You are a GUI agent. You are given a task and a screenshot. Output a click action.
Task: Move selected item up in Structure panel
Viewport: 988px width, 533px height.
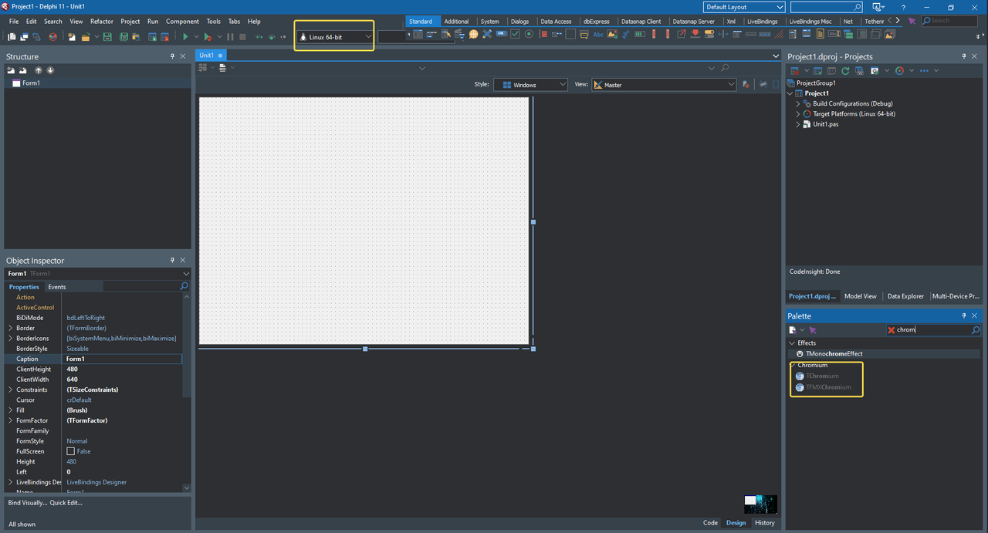[x=38, y=70]
